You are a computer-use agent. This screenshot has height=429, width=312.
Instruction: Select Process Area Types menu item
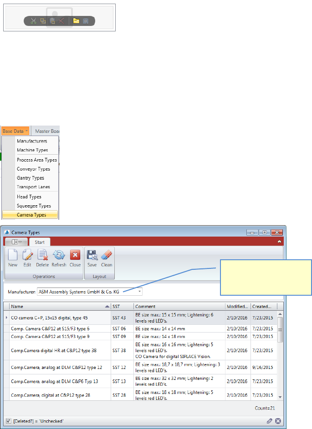(x=37, y=160)
